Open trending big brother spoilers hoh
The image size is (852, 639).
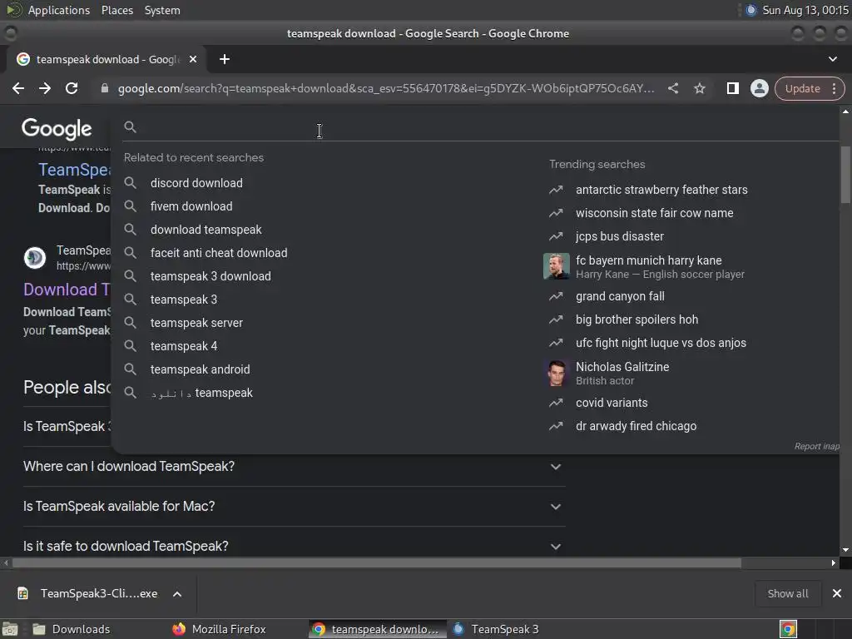pyautogui.click(x=637, y=320)
